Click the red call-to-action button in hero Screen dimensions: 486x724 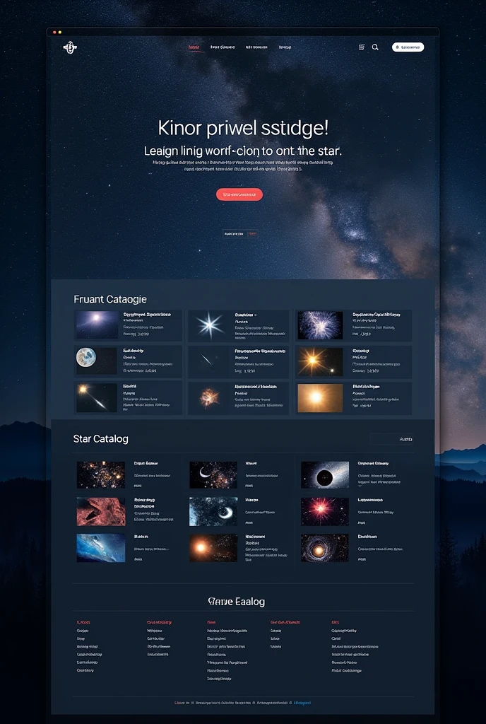(x=239, y=194)
